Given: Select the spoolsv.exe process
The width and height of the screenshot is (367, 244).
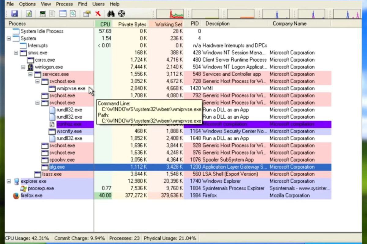Looking at the screenshot, I should click(62, 160).
